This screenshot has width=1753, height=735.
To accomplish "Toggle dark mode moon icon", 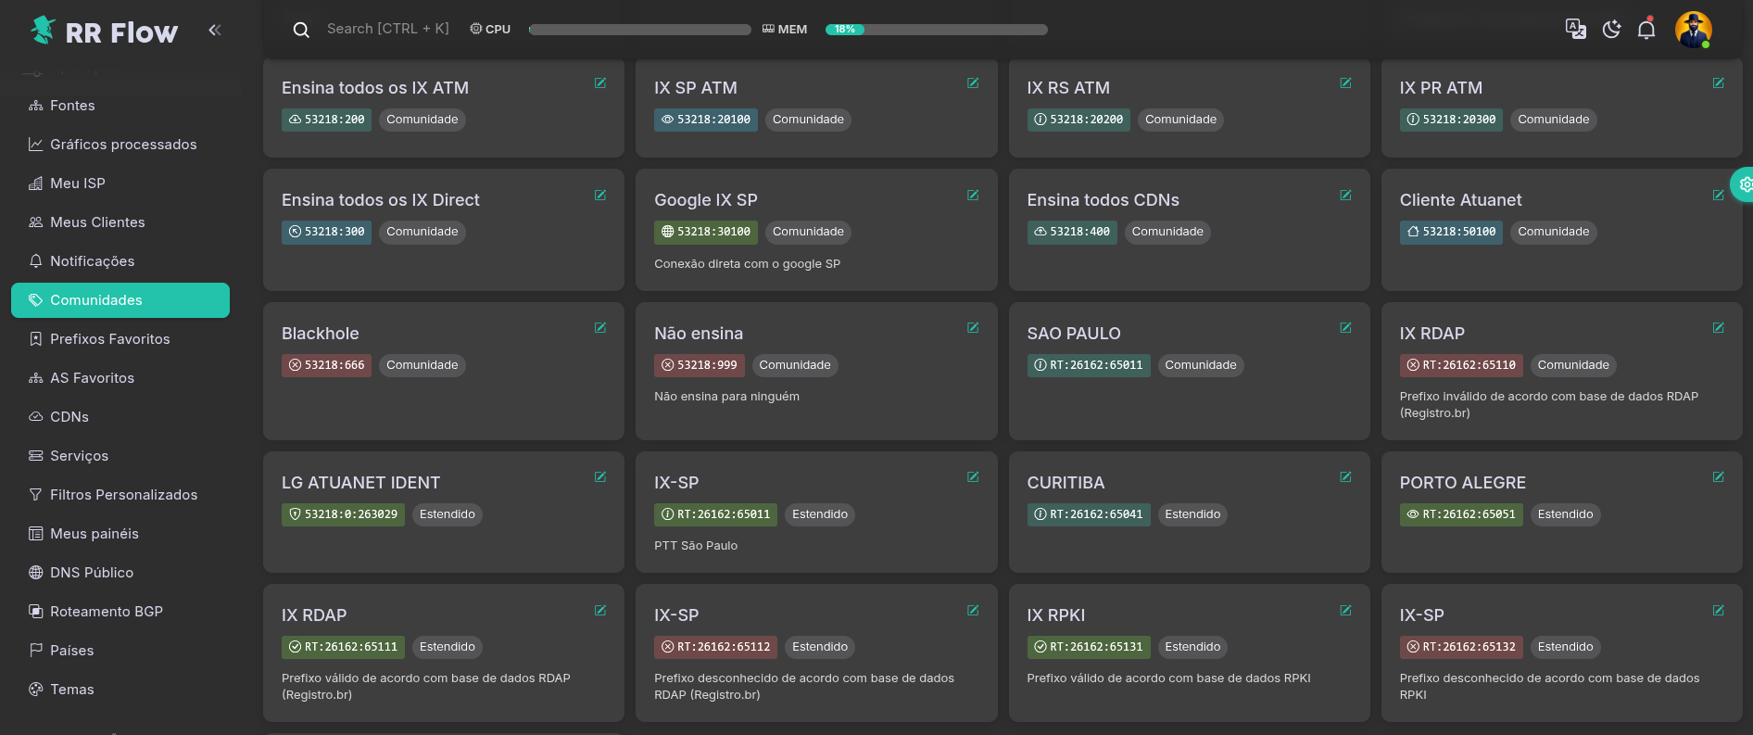I will click(1611, 29).
